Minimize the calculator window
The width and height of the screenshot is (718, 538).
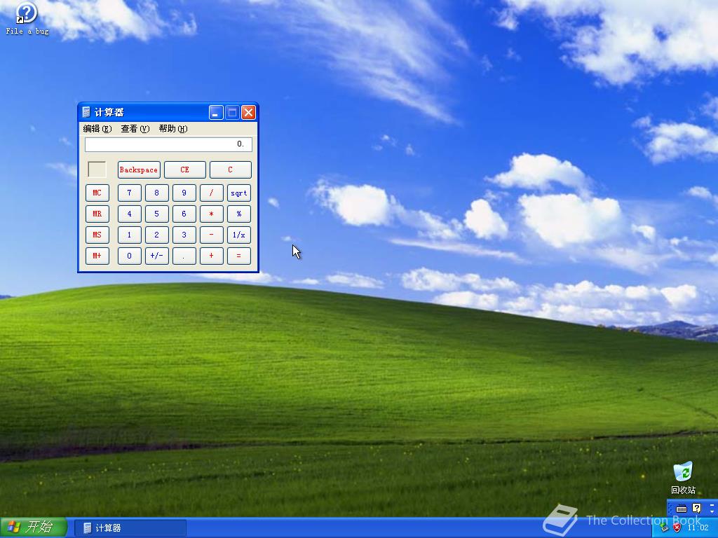tap(216, 113)
